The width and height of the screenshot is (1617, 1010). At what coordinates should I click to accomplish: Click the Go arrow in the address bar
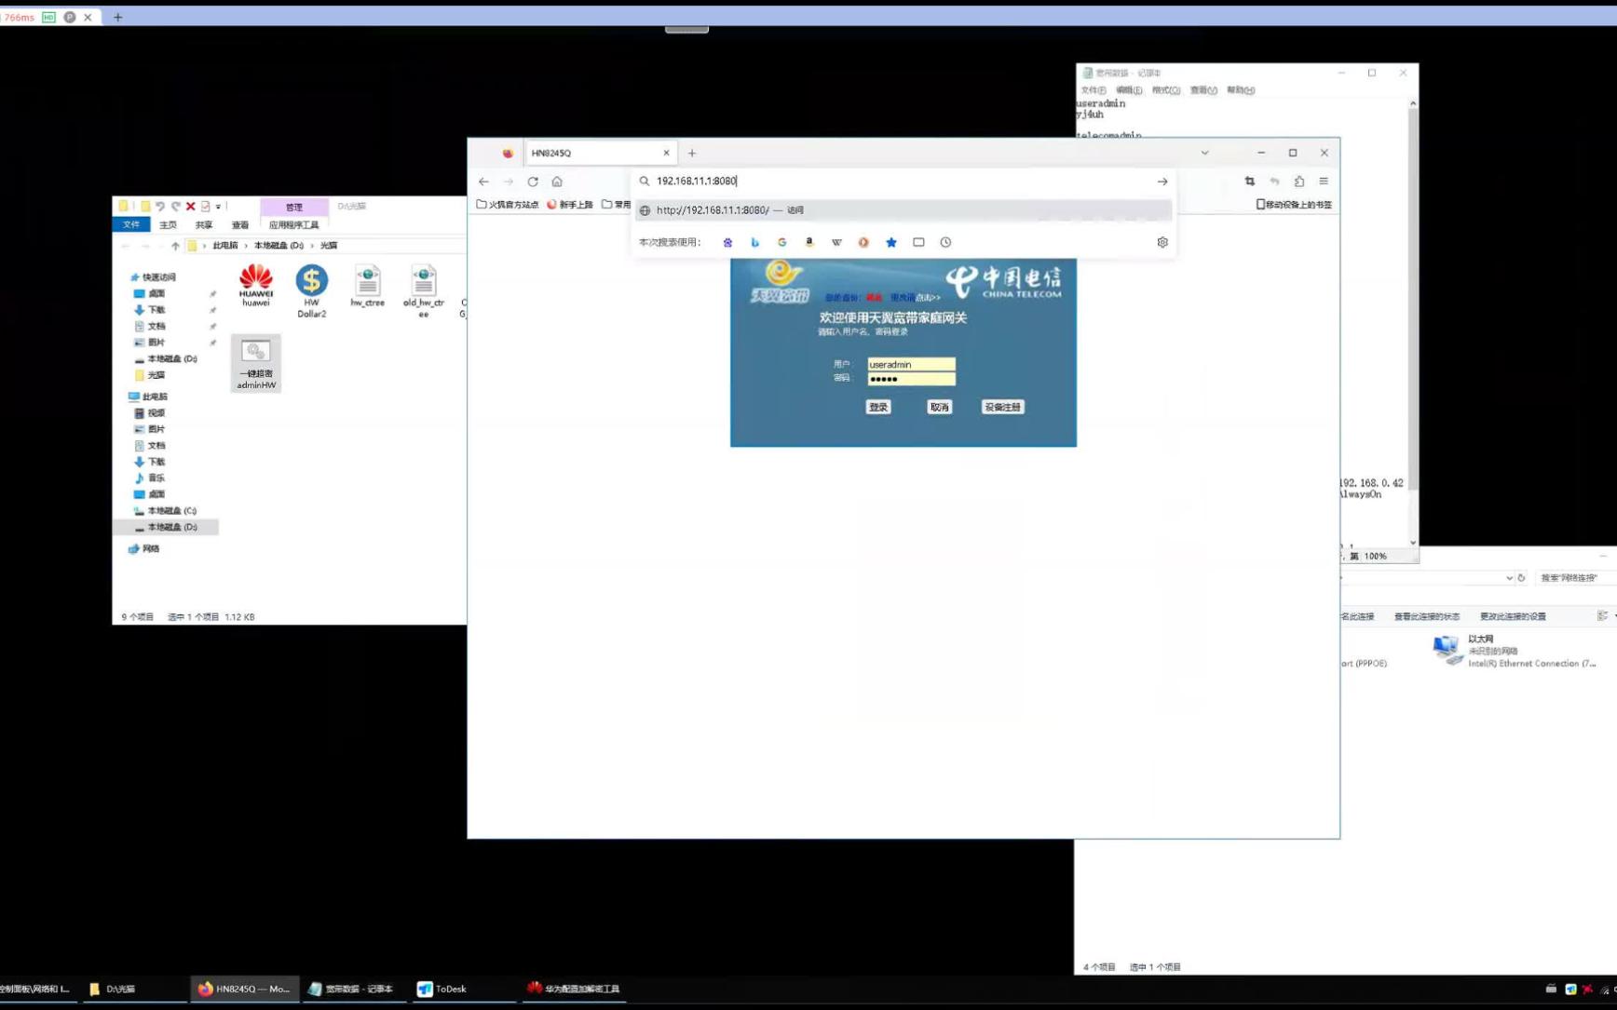(1162, 182)
